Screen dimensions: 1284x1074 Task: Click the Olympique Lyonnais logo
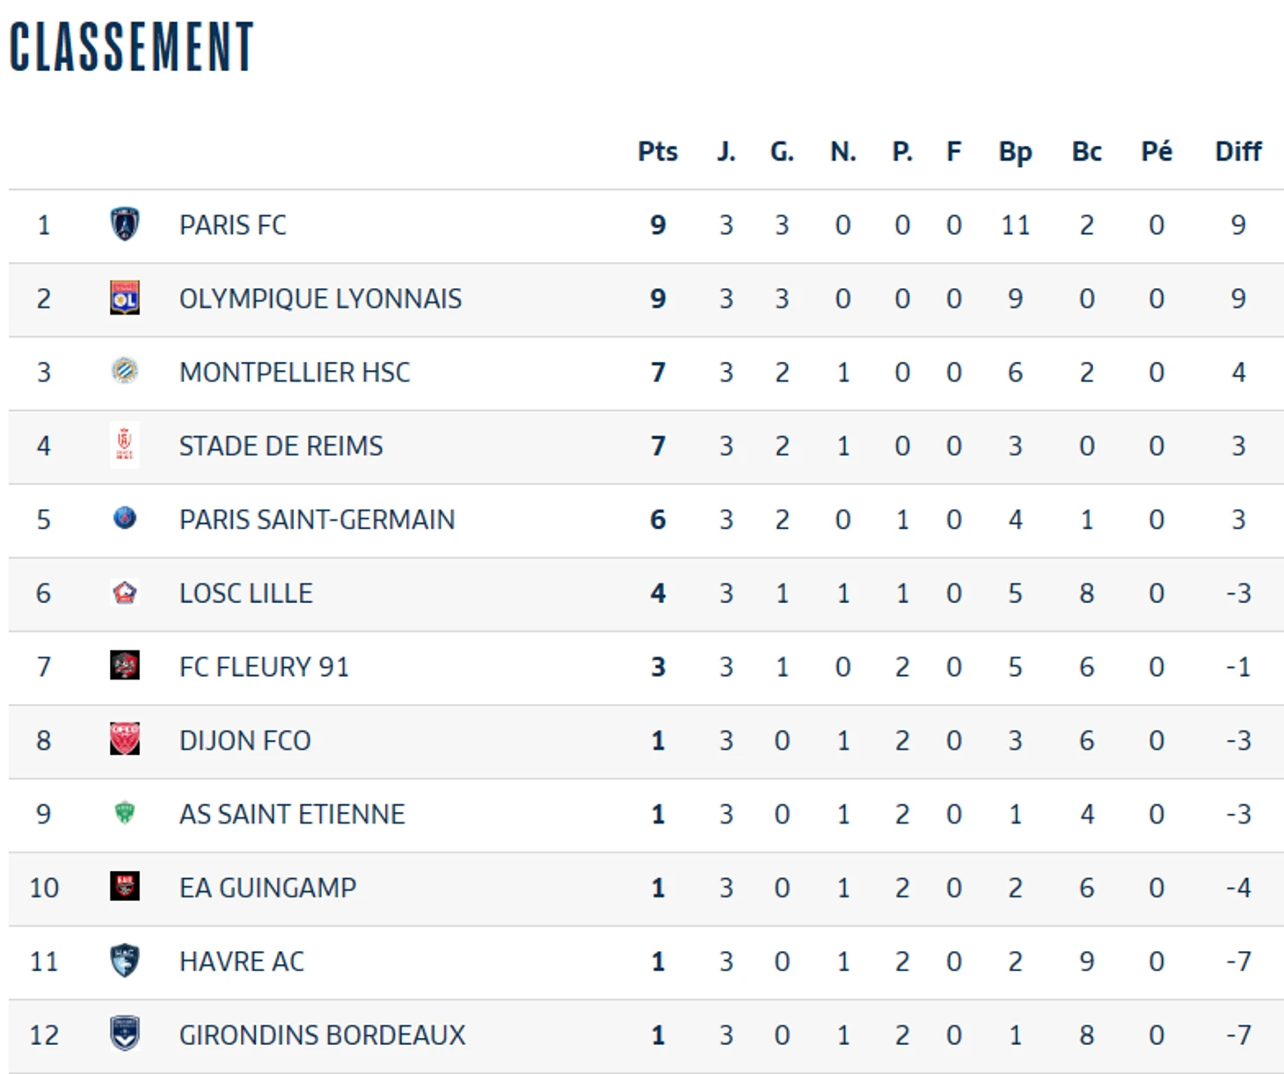[x=125, y=298]
